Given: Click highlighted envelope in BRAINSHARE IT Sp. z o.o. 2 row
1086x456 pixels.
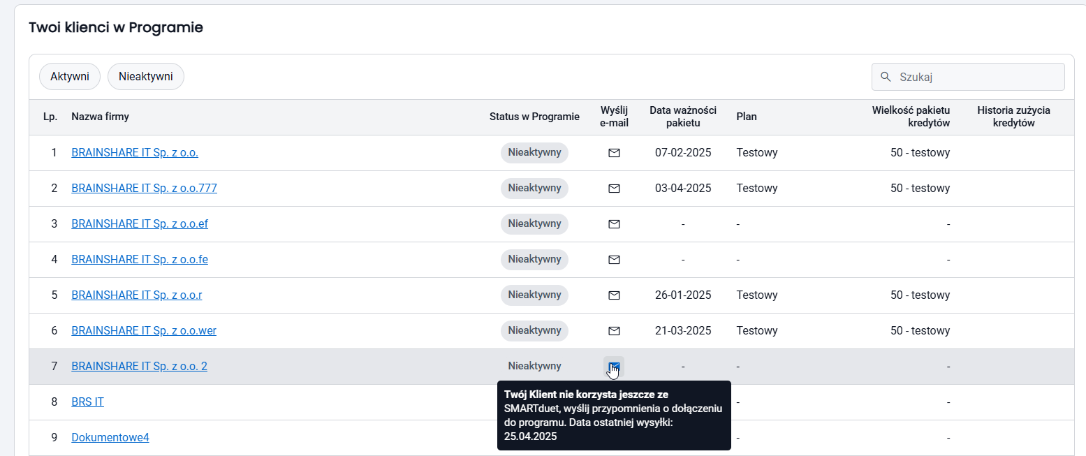Looking at the screenshot, I should 614,366.
